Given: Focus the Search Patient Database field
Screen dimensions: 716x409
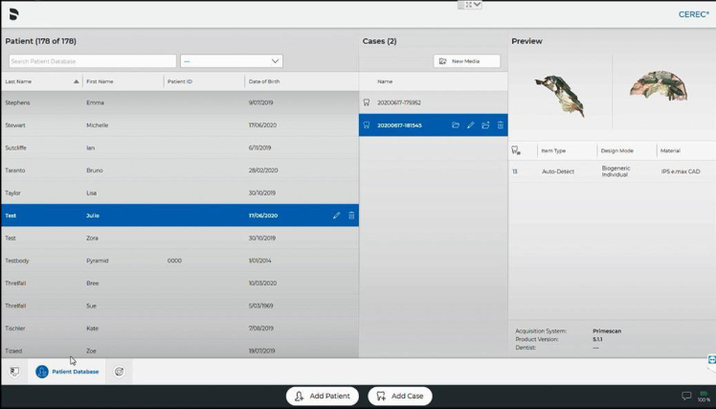Looking at the screenshot, I should [x=93, y=61].
